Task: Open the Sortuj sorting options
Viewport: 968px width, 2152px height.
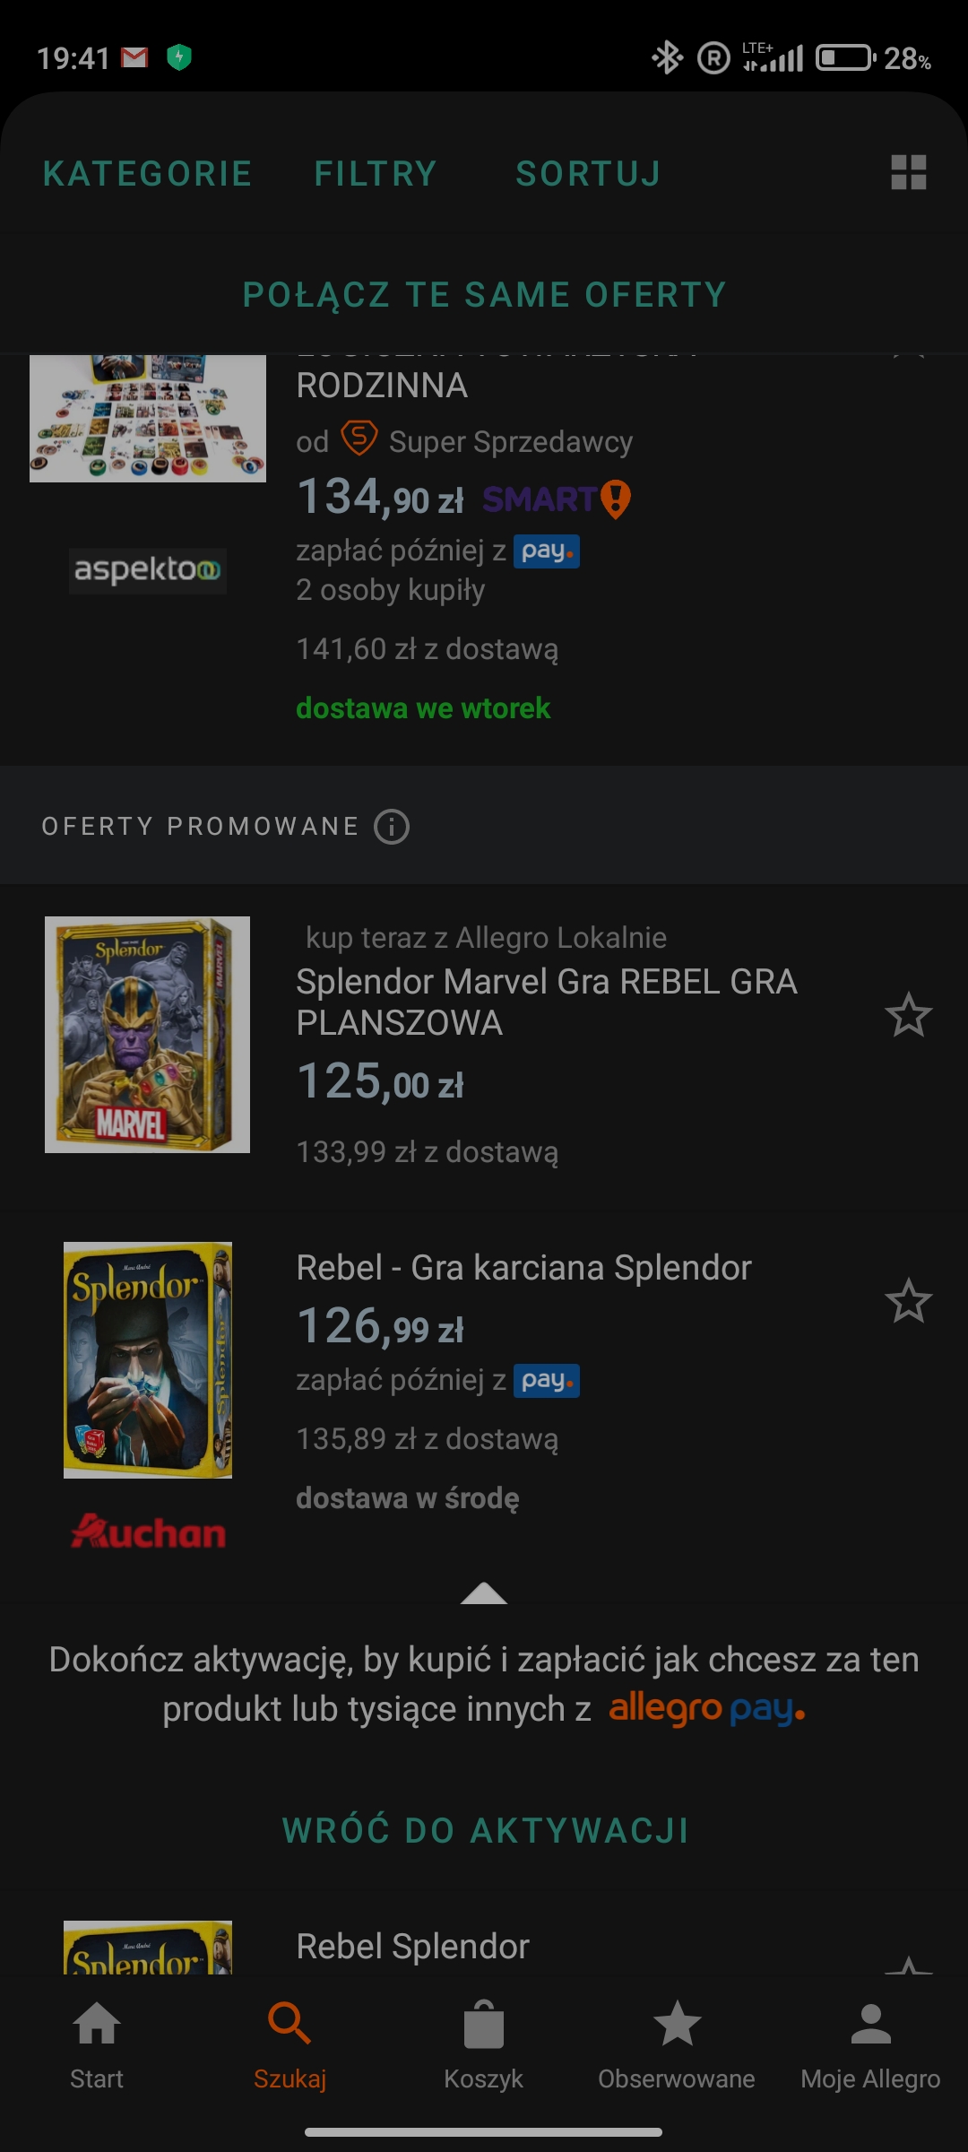Action: pyautogui.click(x=588, y=174)
